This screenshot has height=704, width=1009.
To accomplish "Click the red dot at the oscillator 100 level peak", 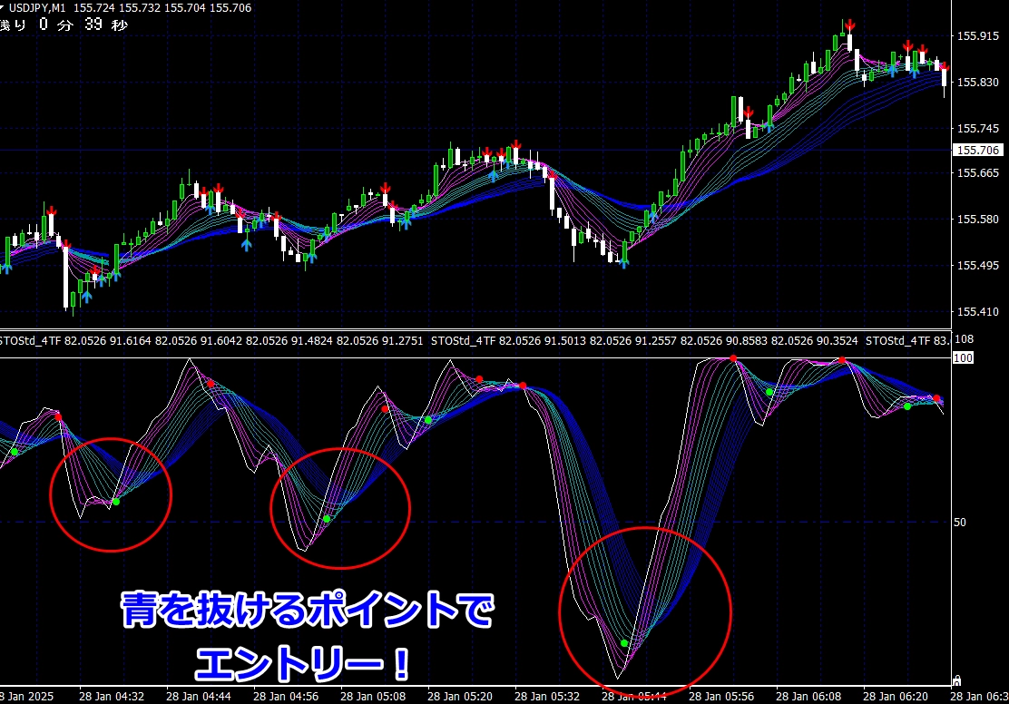I will click(x=734, y=358).
